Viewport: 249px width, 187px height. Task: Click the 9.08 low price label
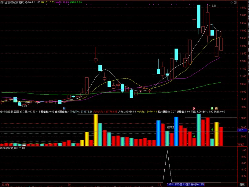(x=24, y=106)
